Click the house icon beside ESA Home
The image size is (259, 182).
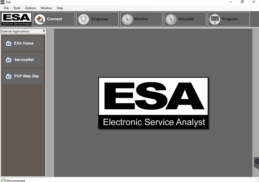9,43
